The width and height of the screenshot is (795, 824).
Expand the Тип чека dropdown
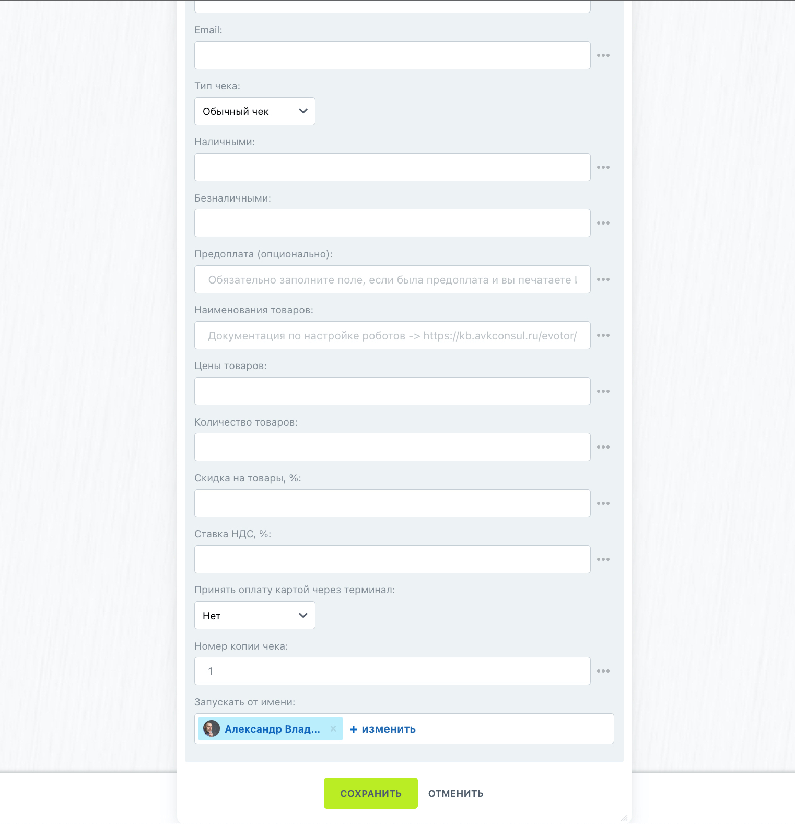pyautogui.click(x=255, y=111)
